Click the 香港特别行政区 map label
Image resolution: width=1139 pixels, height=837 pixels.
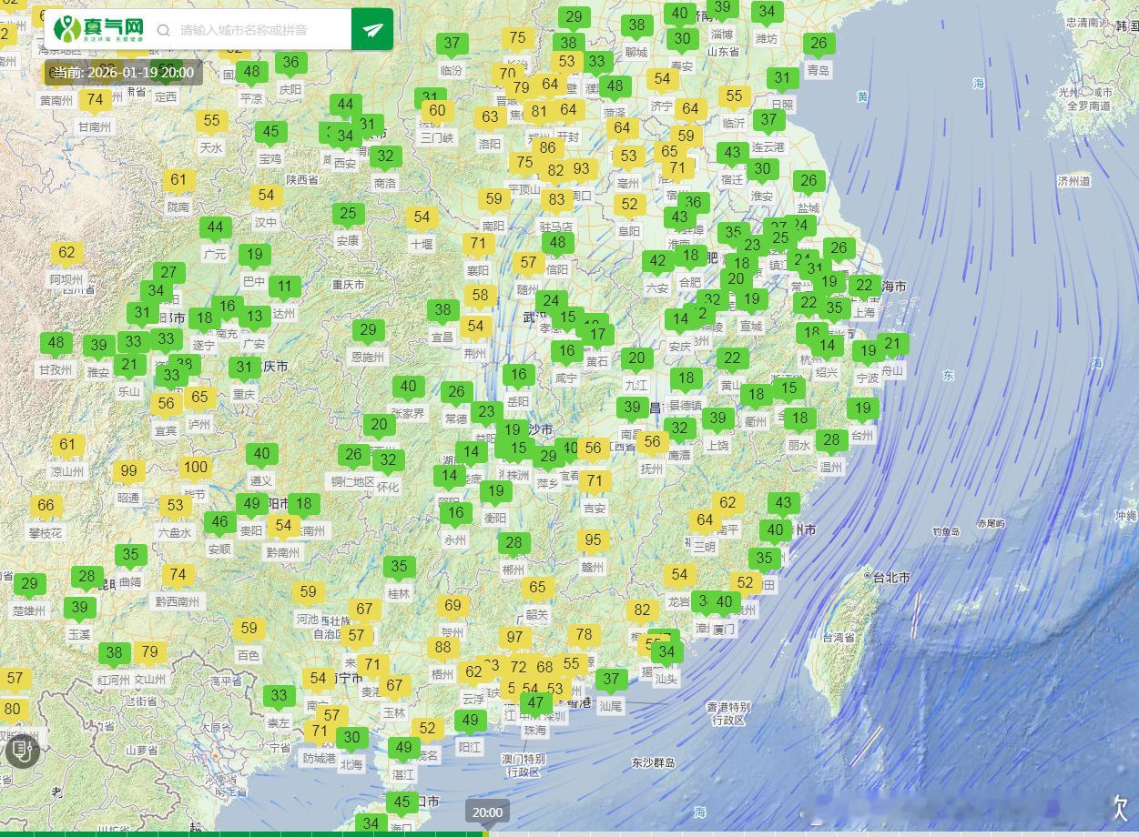click(x=728, y=713)
